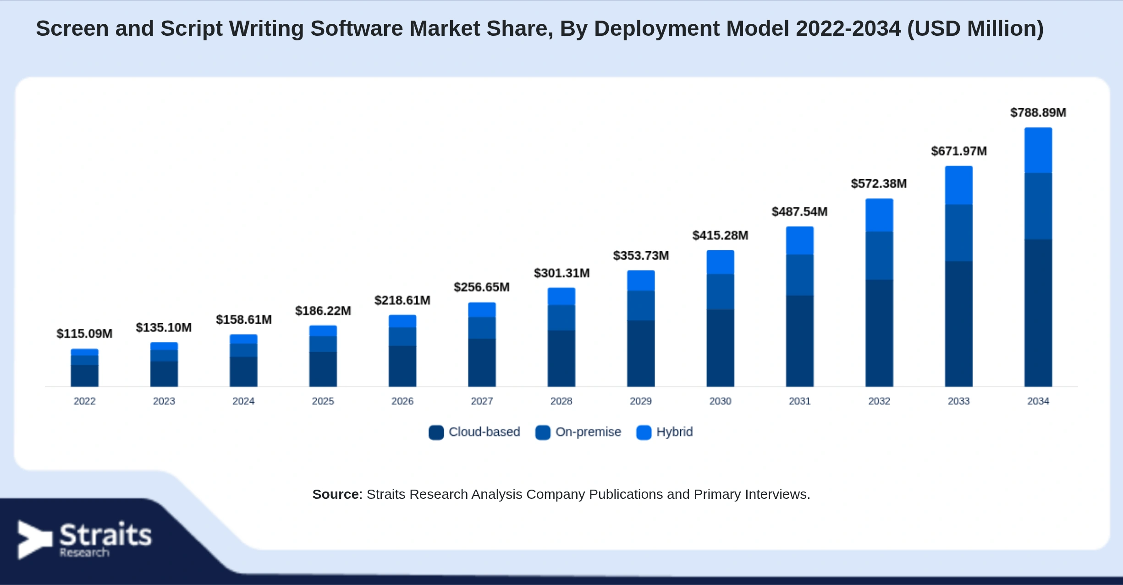Click the On-premise segment of the 2034 bar
The image size is (1123, 585).
point(1038,206)
